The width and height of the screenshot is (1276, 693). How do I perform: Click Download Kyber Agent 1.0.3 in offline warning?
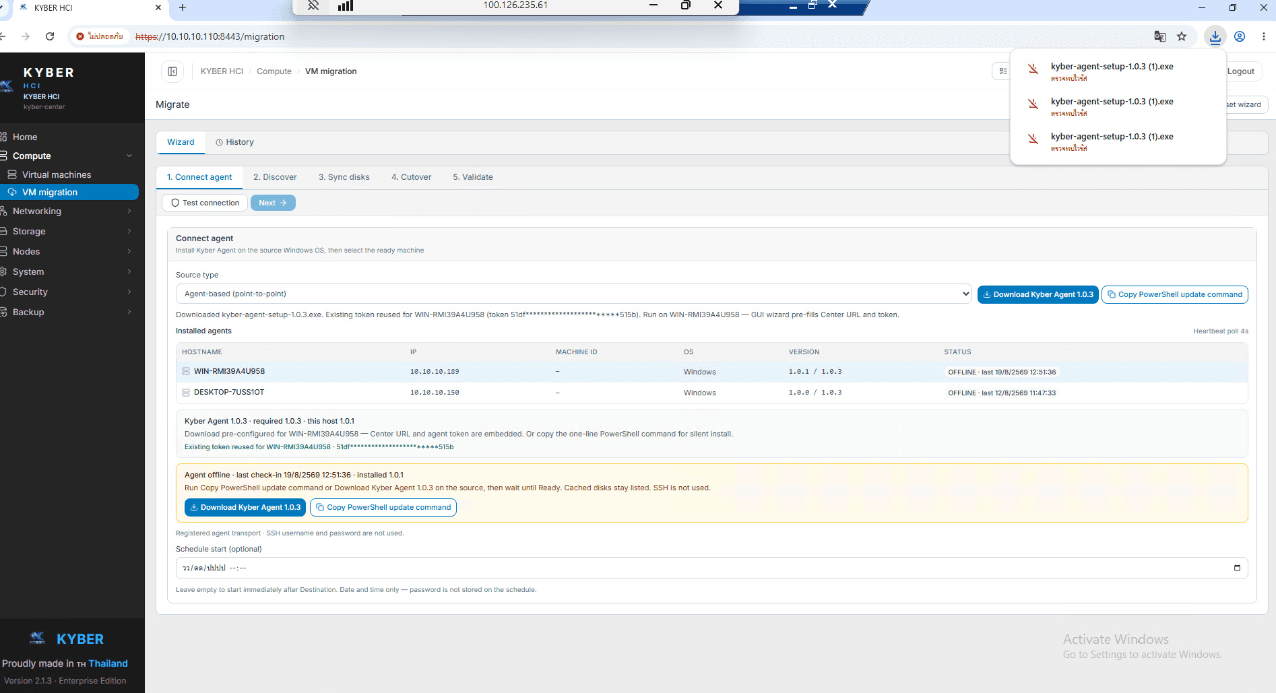click(x=245, y=507)
